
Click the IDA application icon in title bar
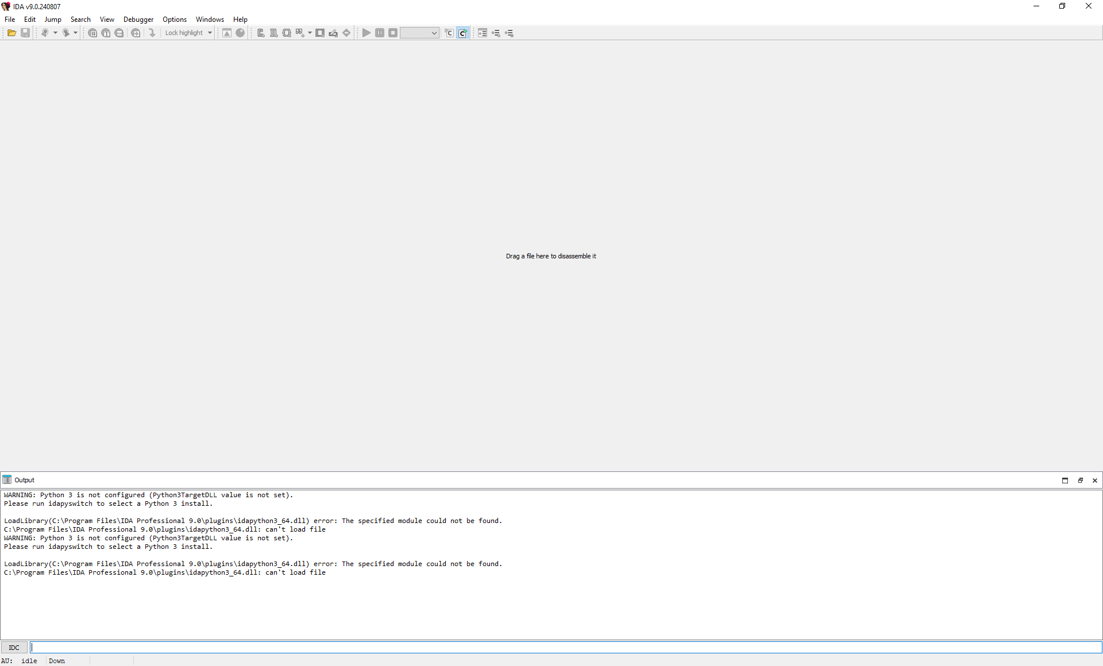pos(6,6)
